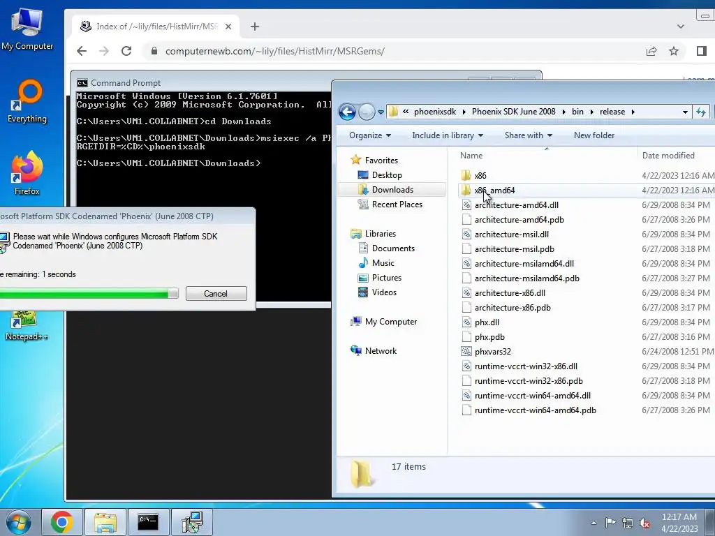
Task: Expand arrow after release breadcrumb
Action: (633, 112)
